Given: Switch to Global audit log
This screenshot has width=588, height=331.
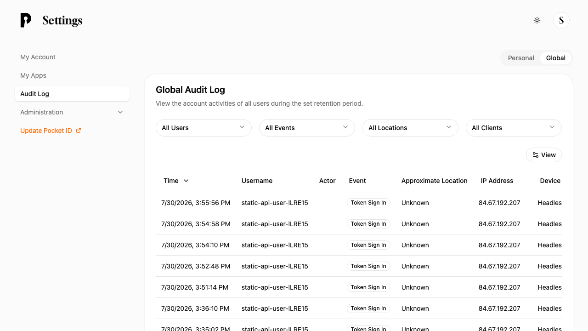Looking at the screenshot, I should [556, 58].
